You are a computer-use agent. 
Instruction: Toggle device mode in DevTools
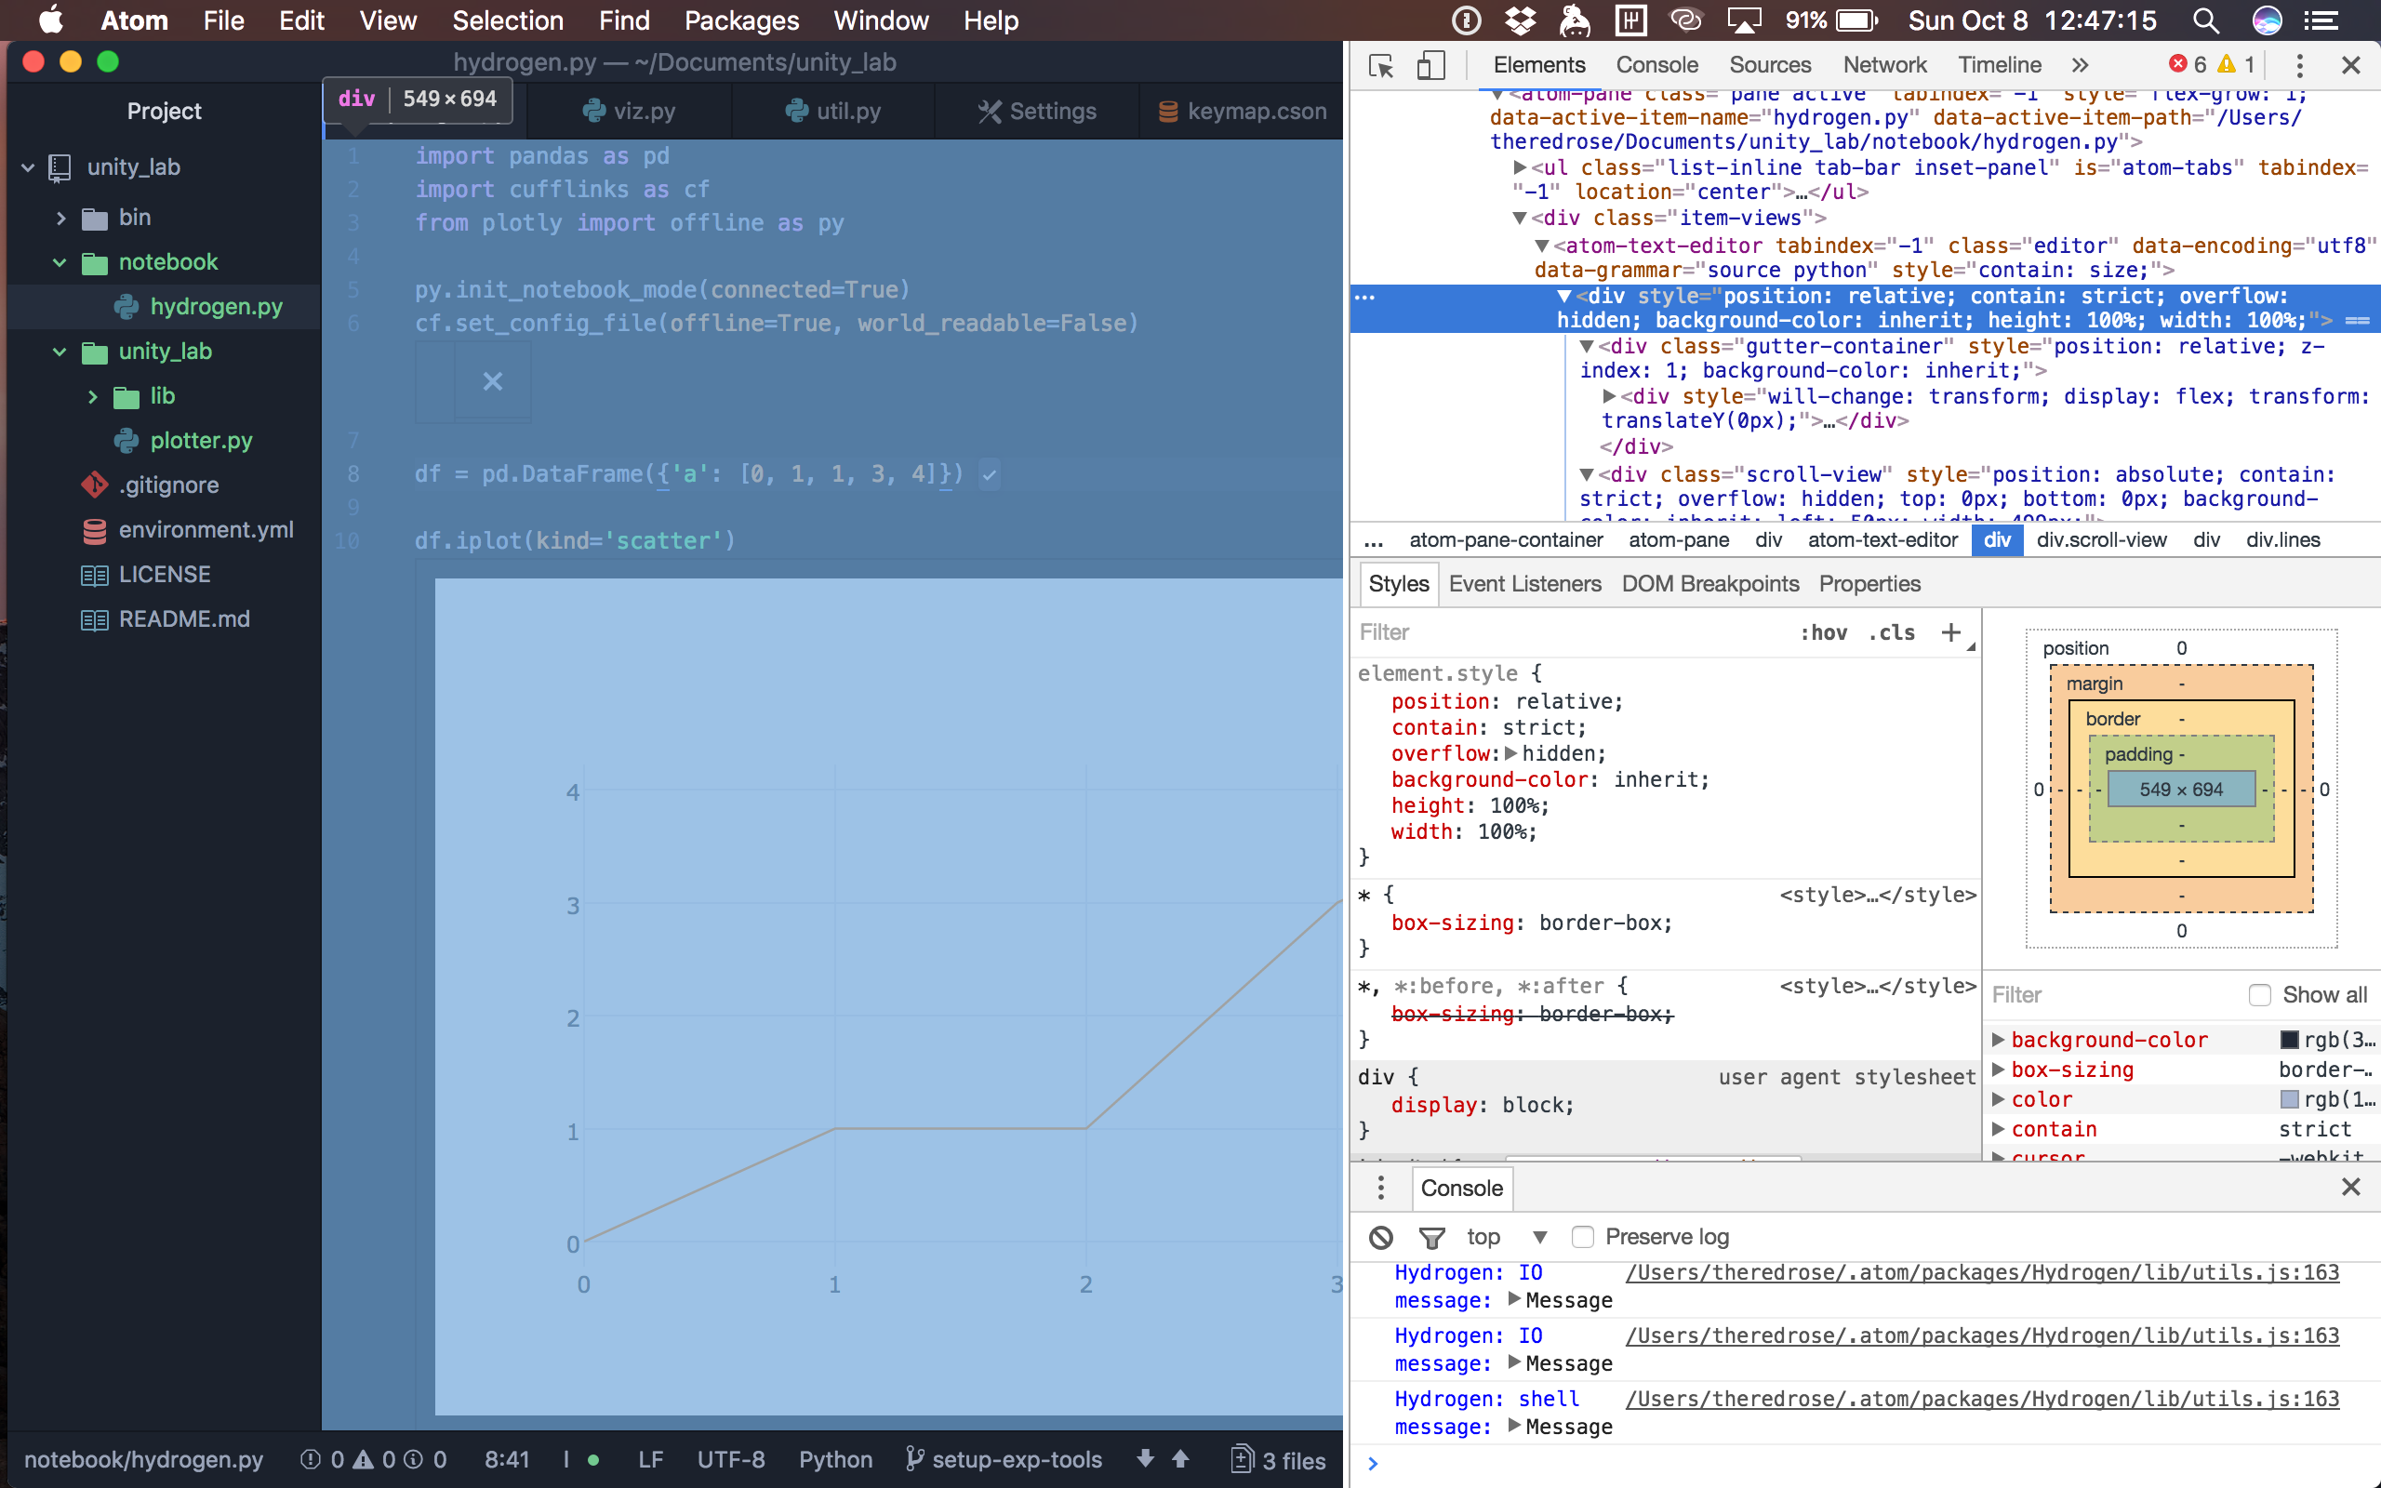1432,65
